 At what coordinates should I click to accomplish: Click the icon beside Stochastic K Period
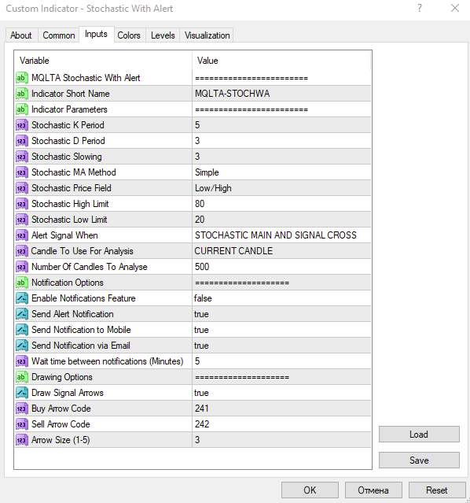(x=22, y=125)
